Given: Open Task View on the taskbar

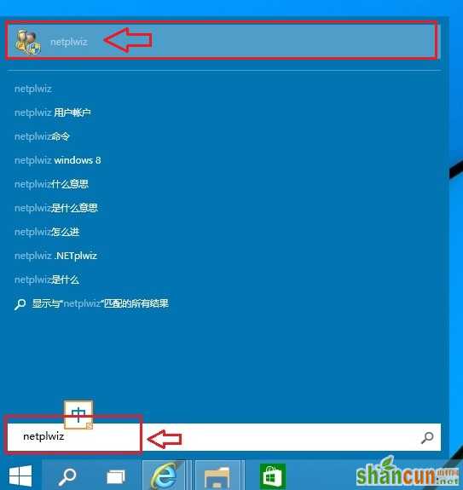Looking at the screenshot, I should pos(116,476).
